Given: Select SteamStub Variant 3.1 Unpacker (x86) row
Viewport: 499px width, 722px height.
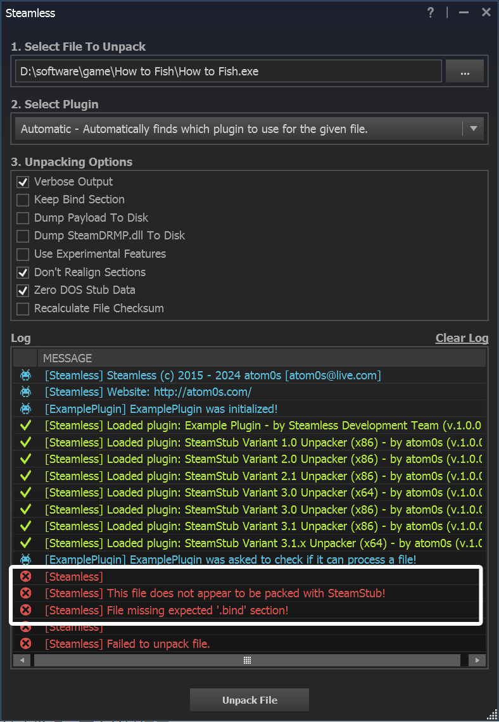Looking at the screenshot, I should (x=249, y=526).
